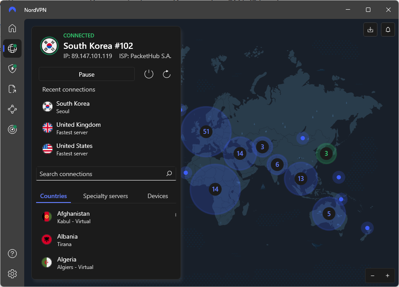Click the Papua New Guinea server dot
399x287 pixels.
point(341,199)
